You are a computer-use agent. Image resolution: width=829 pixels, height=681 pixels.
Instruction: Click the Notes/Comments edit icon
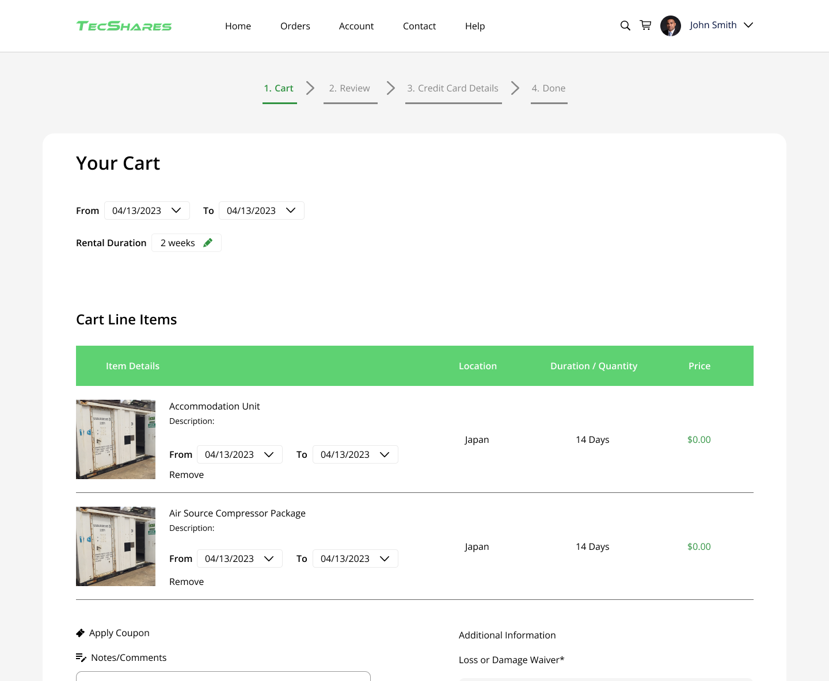[81, 657]
